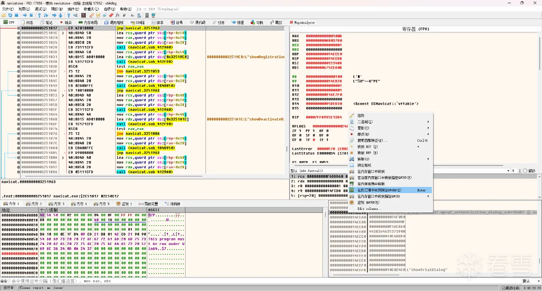Select 监视 QWORD menu entry

click(391, 203)
